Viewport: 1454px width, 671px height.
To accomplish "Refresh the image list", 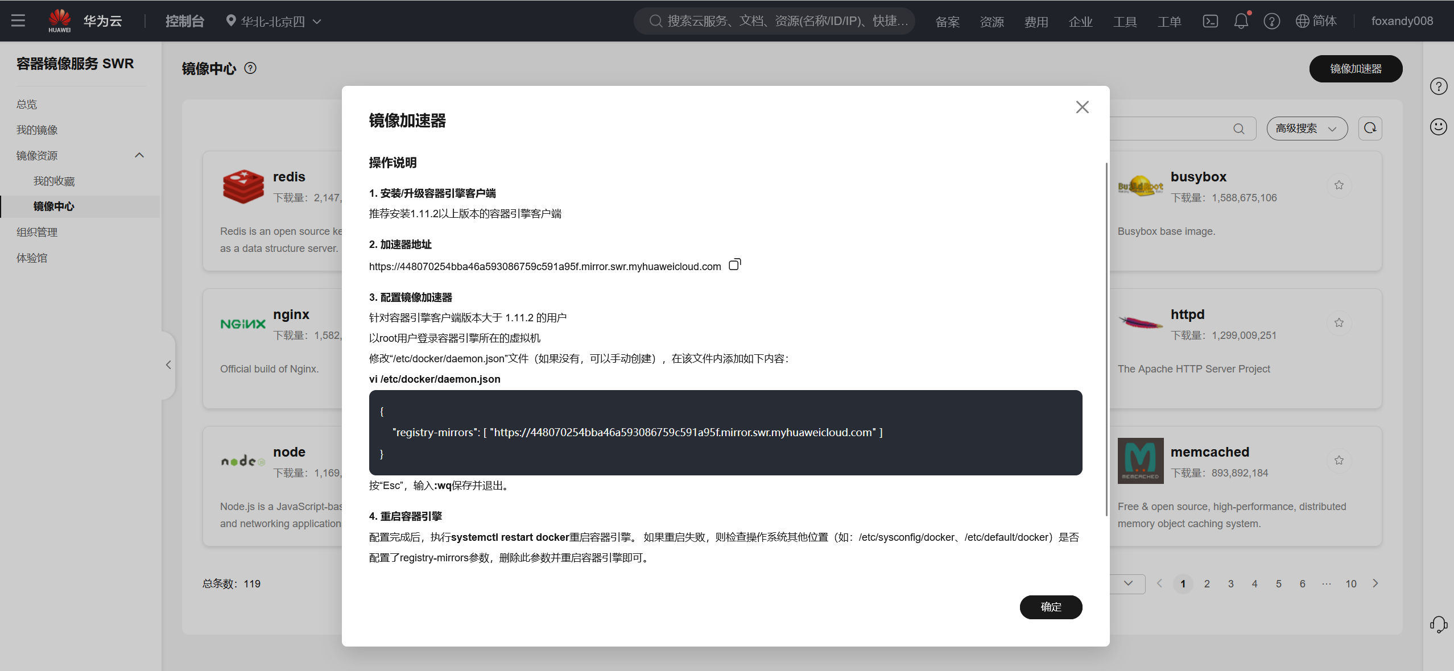I will point(1370,129).
